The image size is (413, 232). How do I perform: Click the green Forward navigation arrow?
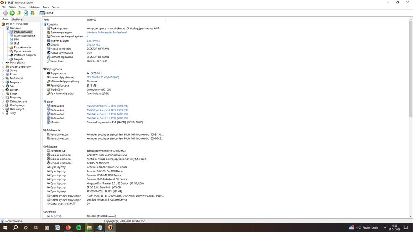point(12,13)
